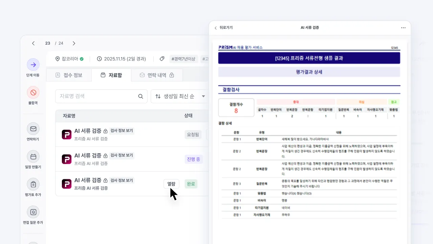Click the lock icon in the 진행 중 row
This screenshot has width=433, height=244.
[x=105, y=156]
